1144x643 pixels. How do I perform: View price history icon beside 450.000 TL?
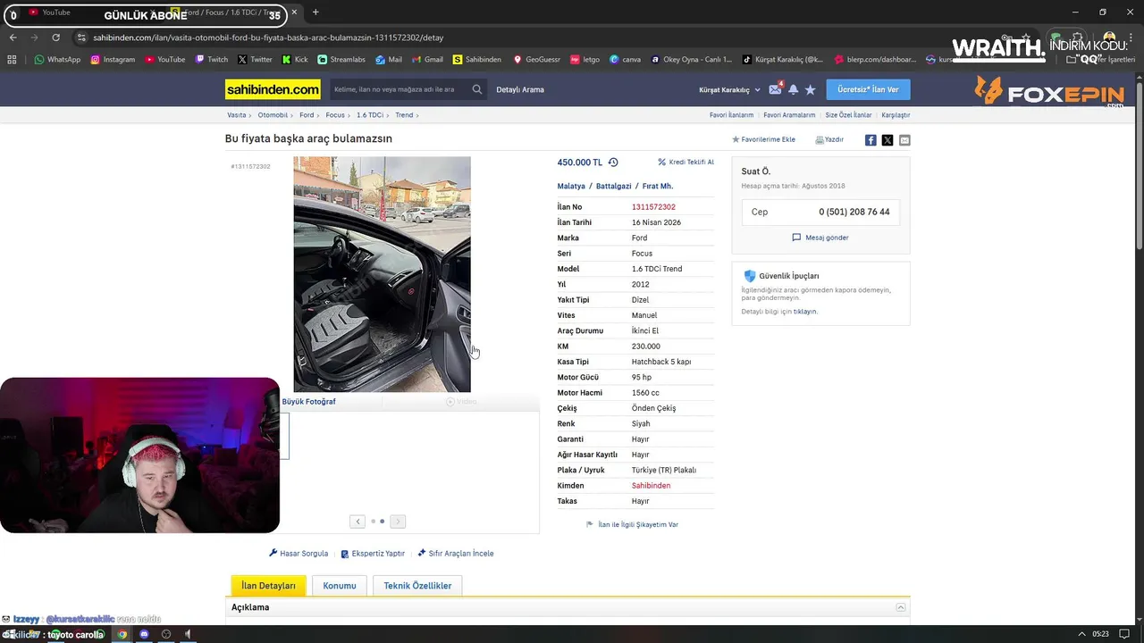pyautogui.click(x=613, y=163)
